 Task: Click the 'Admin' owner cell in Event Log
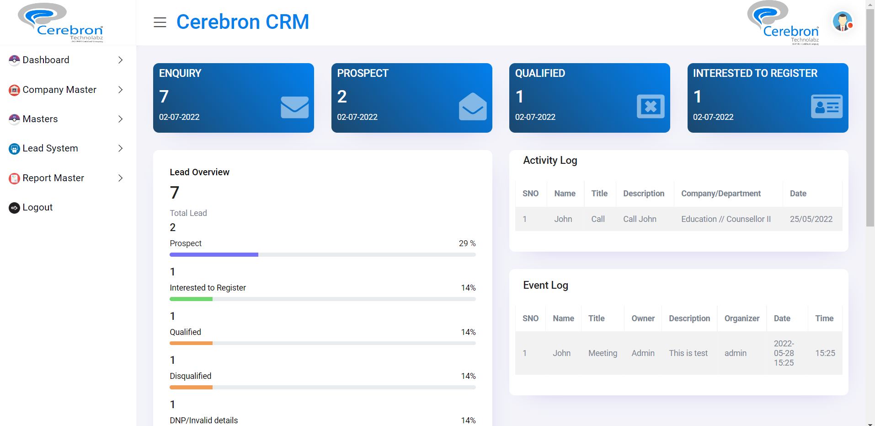click(643, 353)
